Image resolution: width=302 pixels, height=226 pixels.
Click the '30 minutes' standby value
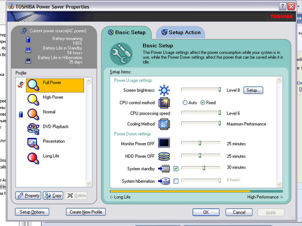pyautogui.click(x=236, y=167)
